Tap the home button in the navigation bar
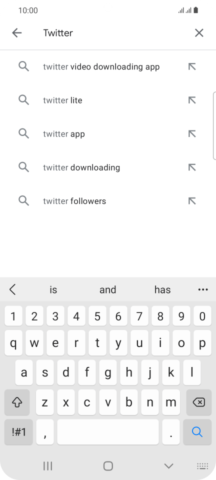The image size is (216, 480). click(x=108, y=466)
